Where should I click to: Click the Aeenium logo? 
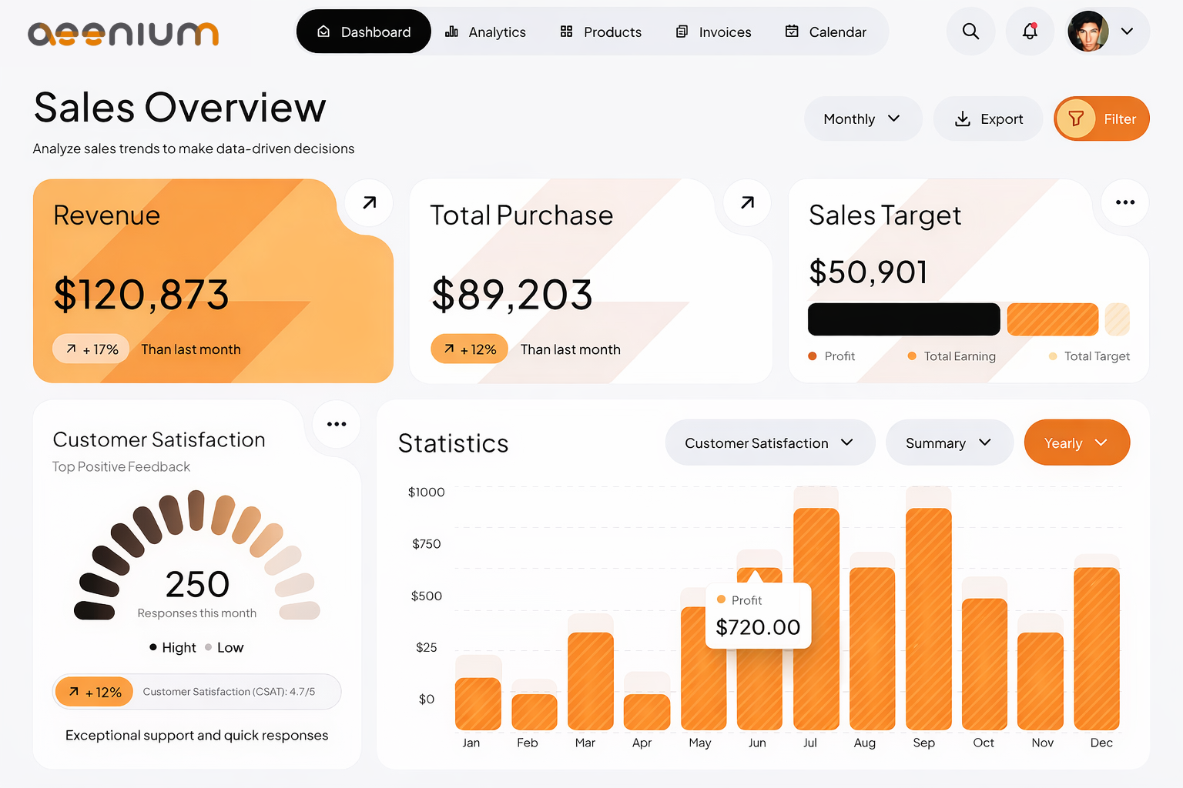(123, 33)
